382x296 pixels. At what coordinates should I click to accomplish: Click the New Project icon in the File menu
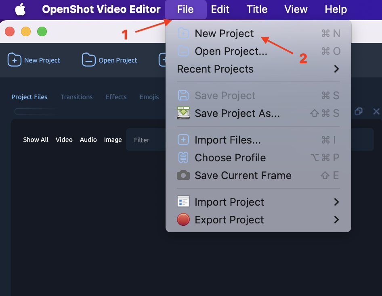click(x=183, y=33)
